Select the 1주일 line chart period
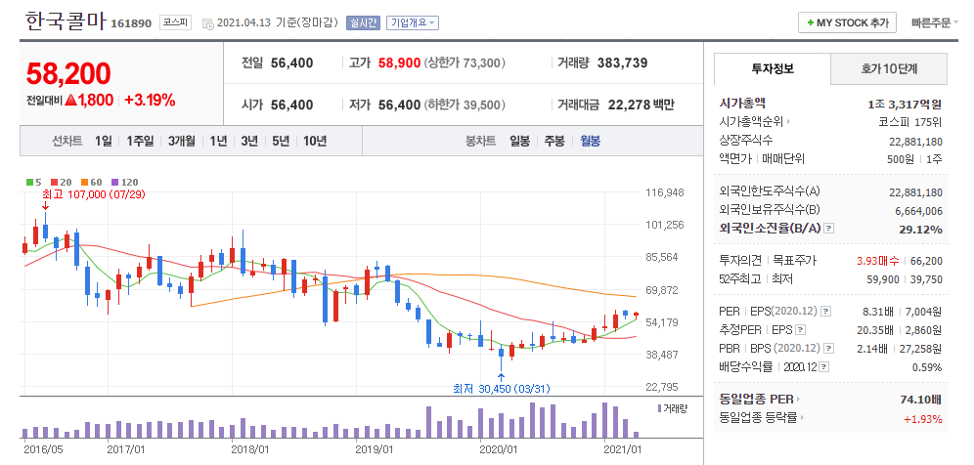974x465 pixels. (140, 141)
